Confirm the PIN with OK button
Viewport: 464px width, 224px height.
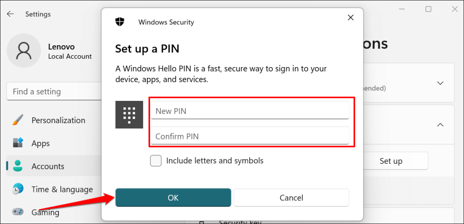173,197
